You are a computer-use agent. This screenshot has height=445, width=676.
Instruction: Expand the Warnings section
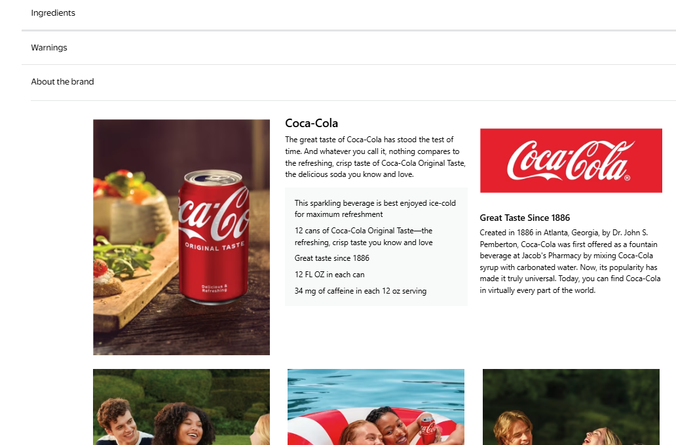pos(49,48)
